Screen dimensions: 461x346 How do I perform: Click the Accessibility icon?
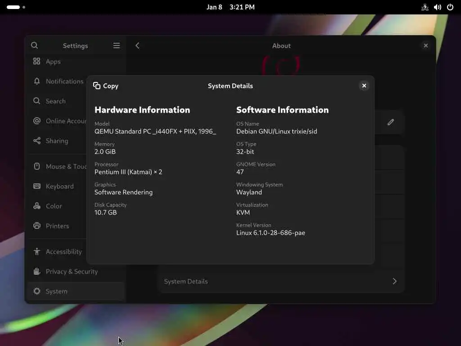point(37,251)
